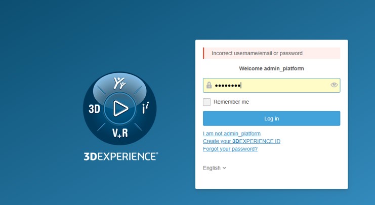Enable the Remember me checkbox
375x205 pixels.
point(207,102)
